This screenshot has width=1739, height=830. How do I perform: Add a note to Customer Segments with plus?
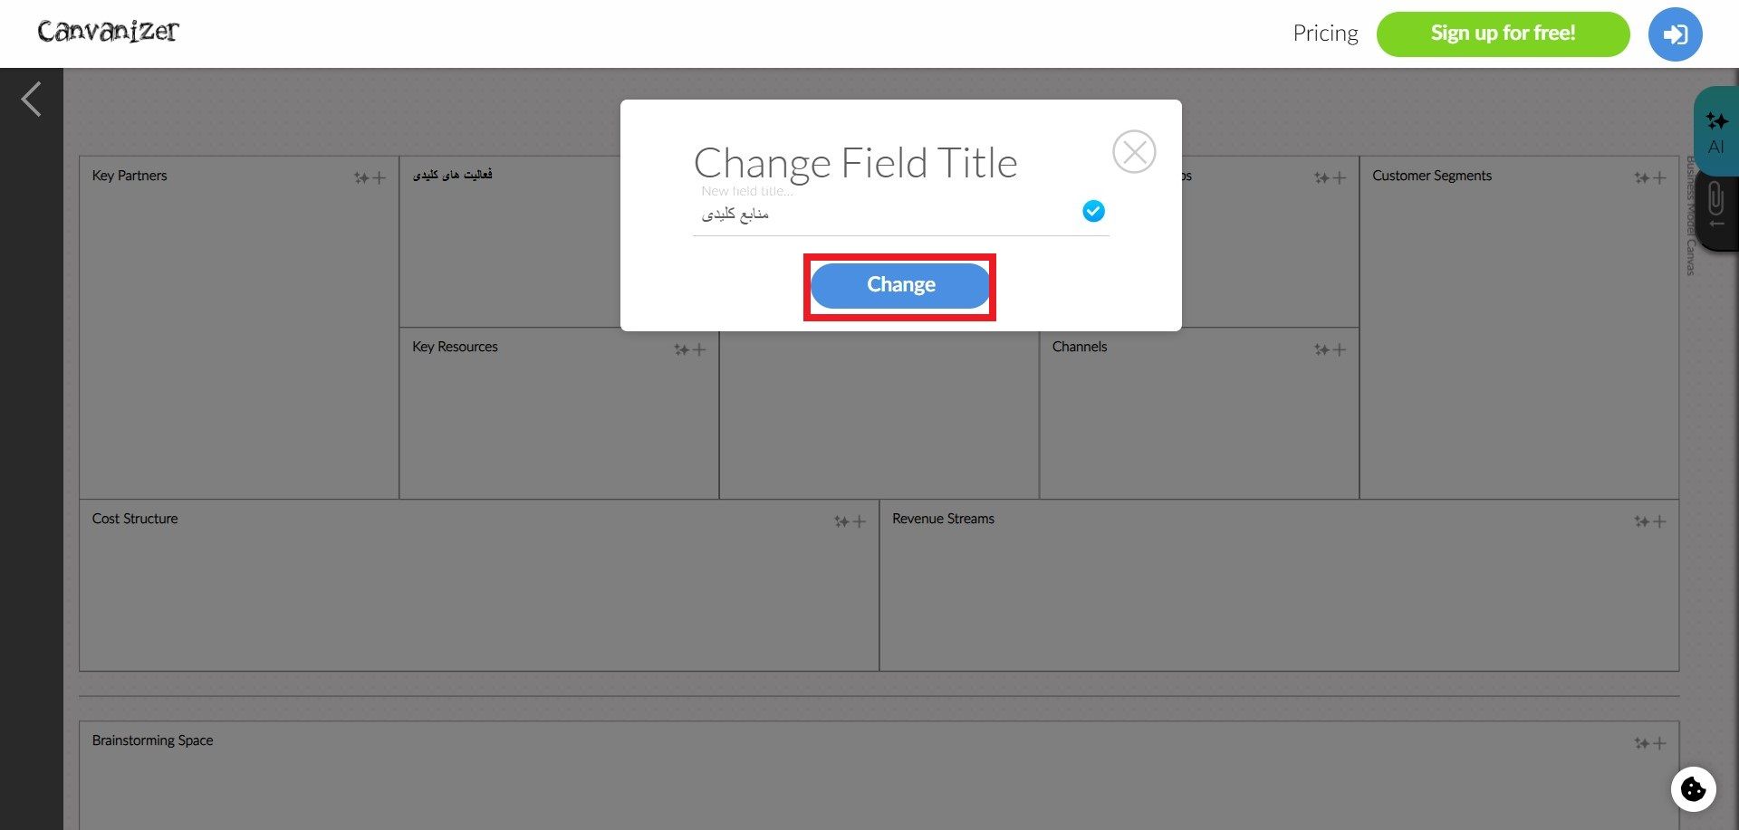pyautogui.click(x=1659, y=178)
